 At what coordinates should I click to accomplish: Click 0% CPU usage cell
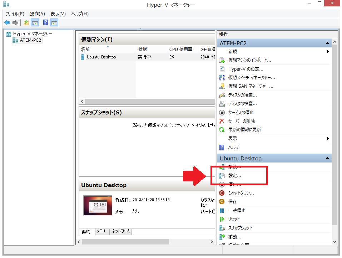[x=172, y=57]
